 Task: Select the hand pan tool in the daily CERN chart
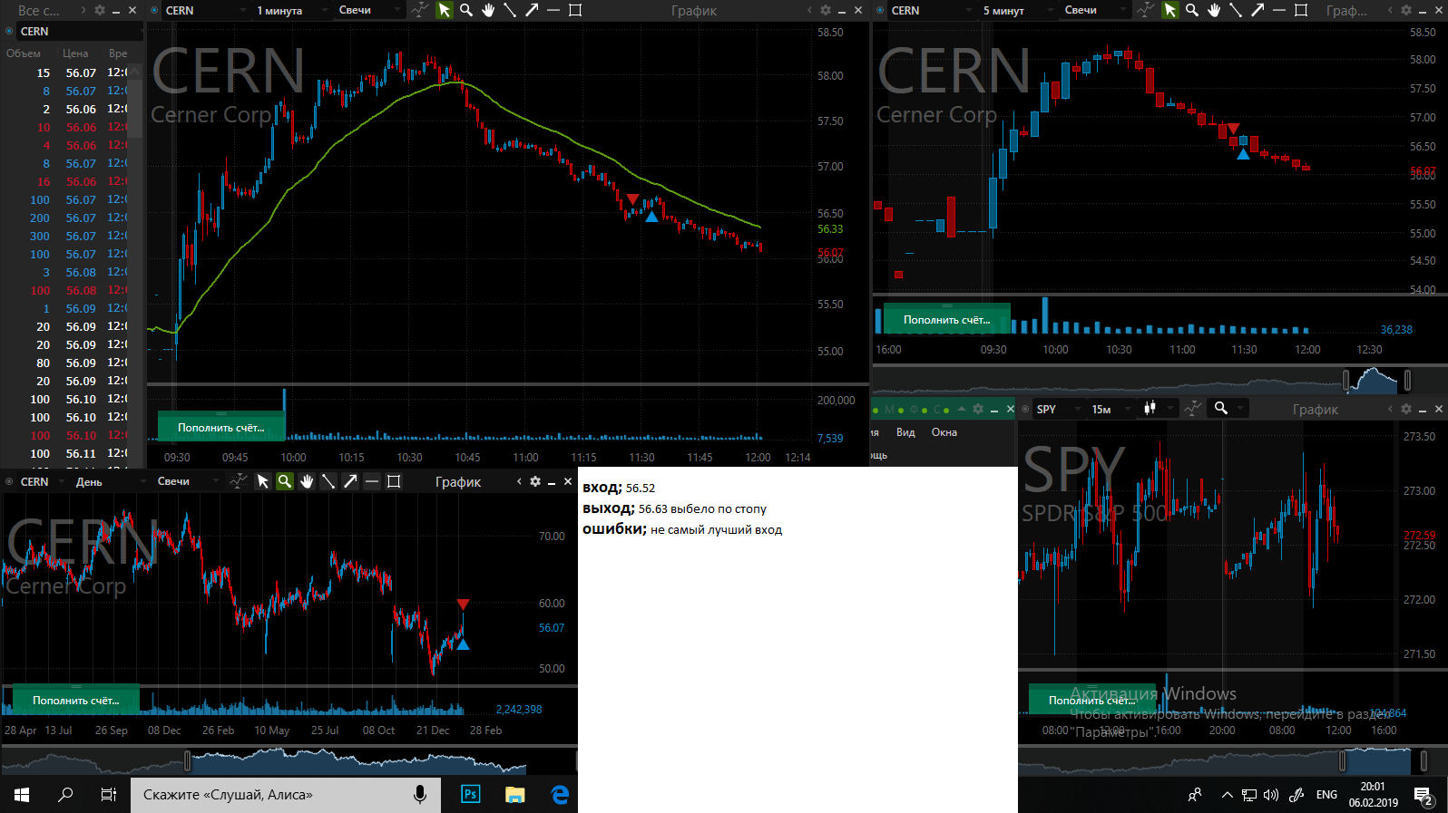click(307, 481)
